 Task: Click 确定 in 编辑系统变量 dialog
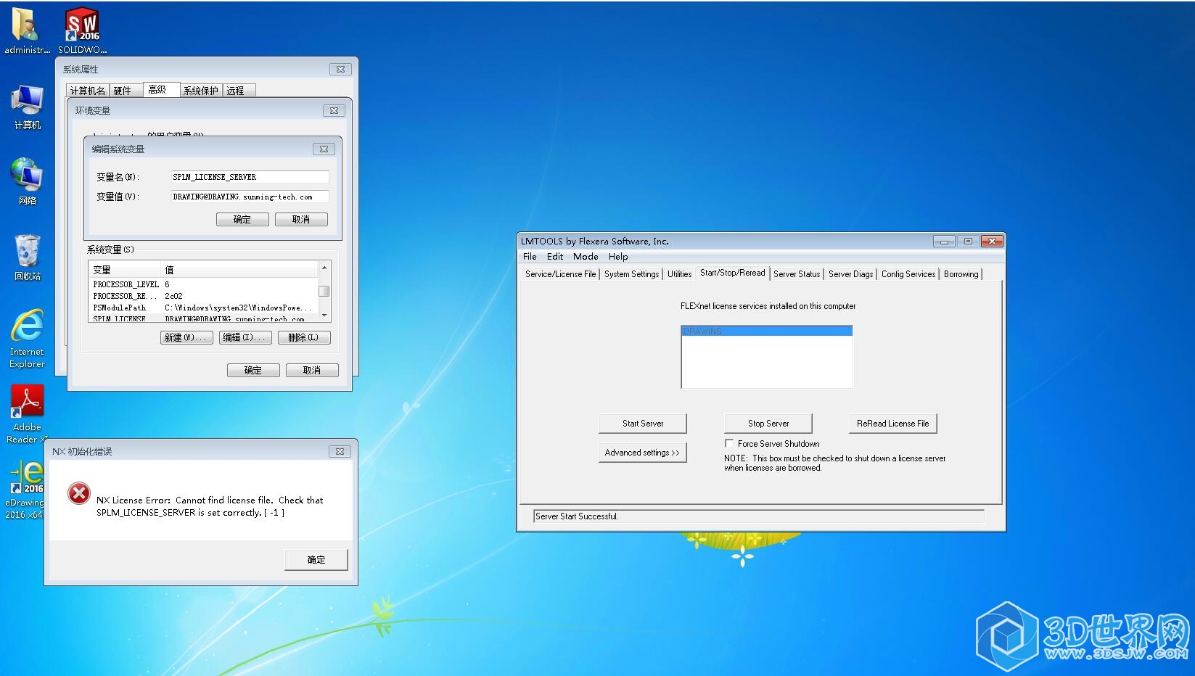click(242, 220)
